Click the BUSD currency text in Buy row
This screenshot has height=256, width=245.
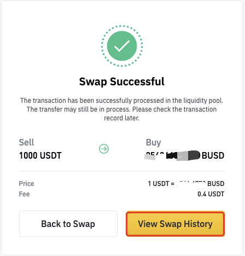pos(213,155)
